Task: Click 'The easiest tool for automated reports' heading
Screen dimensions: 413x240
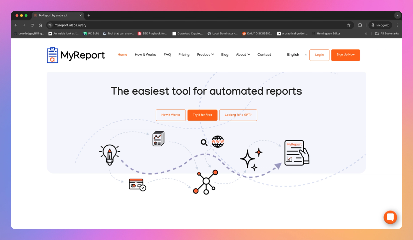Action: (206, 91)
